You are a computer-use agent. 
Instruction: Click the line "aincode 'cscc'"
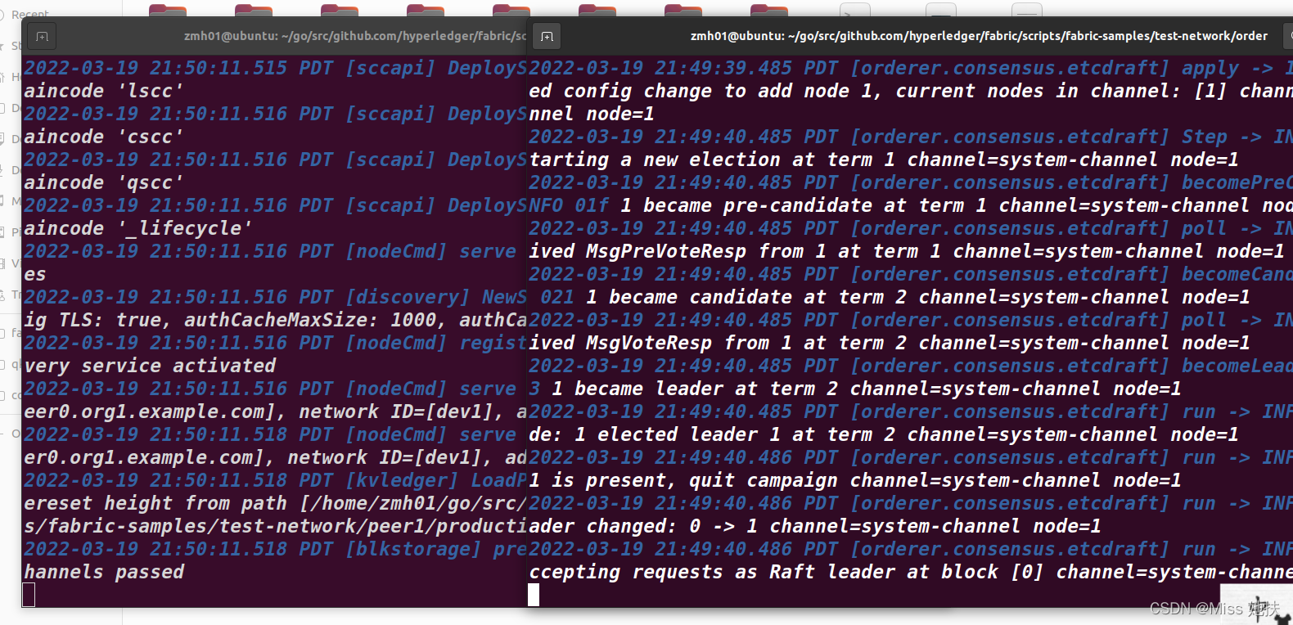(x=104, y=137)
